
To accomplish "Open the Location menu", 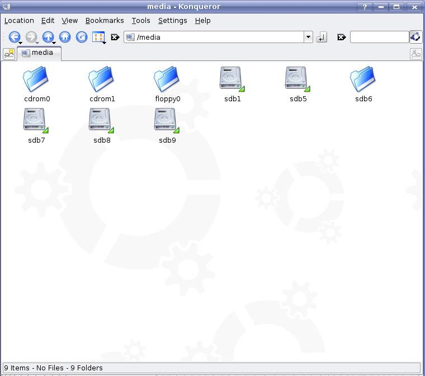I will [x=19, y=21].
